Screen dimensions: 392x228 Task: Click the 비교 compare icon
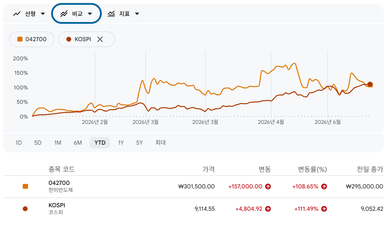(x=64, y=14)
